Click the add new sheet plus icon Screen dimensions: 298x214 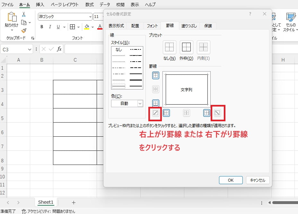click(x=74, y=202)
